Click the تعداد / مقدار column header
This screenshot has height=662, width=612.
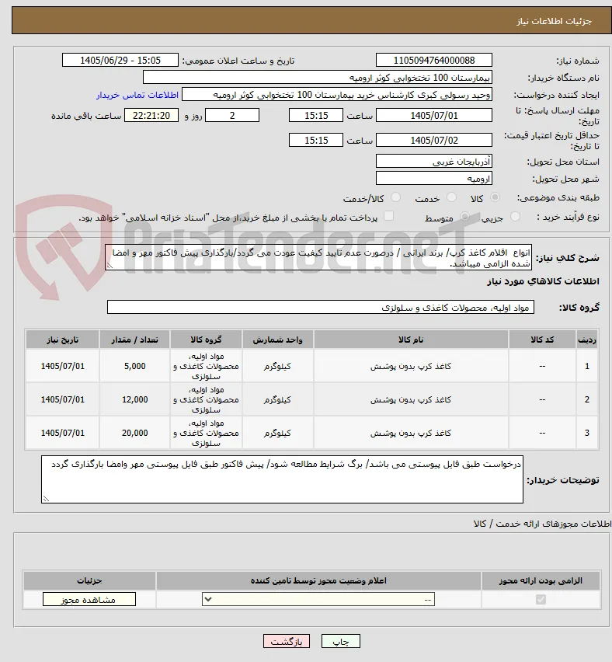(x=134, y=340)
